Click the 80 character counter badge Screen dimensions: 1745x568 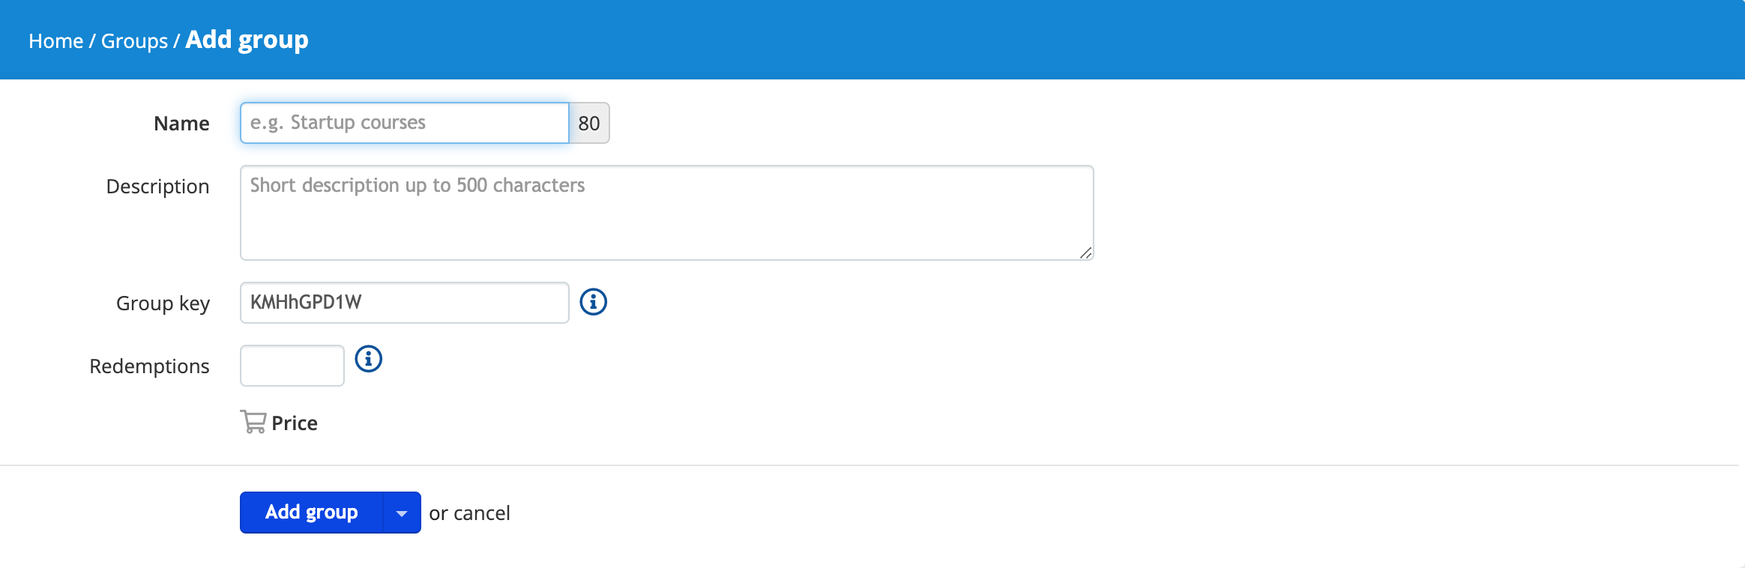pos(589,123)
